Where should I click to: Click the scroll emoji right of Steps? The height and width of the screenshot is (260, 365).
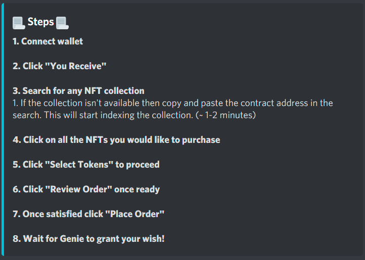point(62,22)
